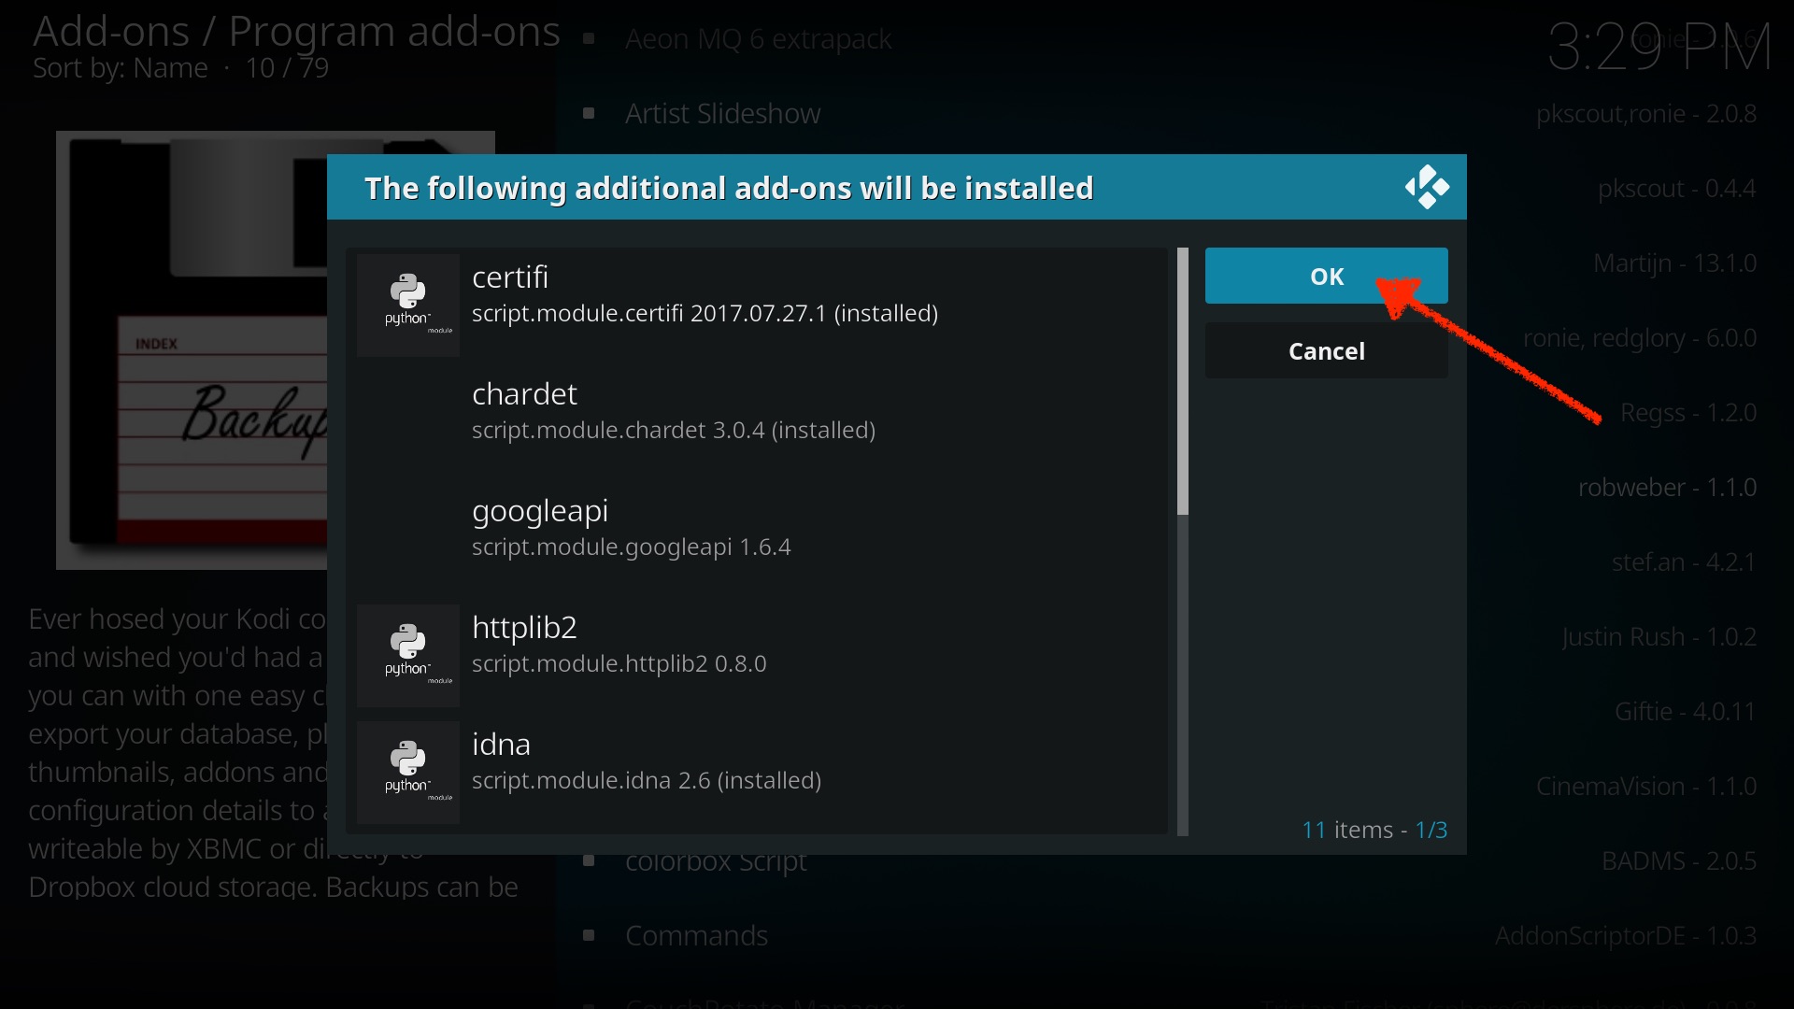Click the bullet icon beside Artist Slideshow

coord(589,114)
